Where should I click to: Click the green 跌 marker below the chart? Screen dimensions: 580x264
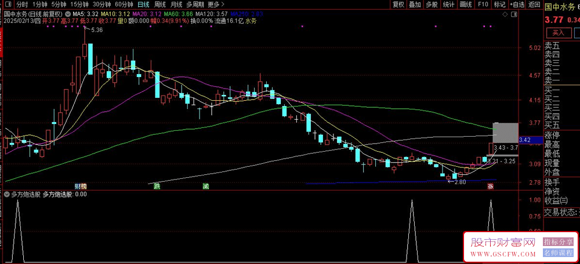157,186
